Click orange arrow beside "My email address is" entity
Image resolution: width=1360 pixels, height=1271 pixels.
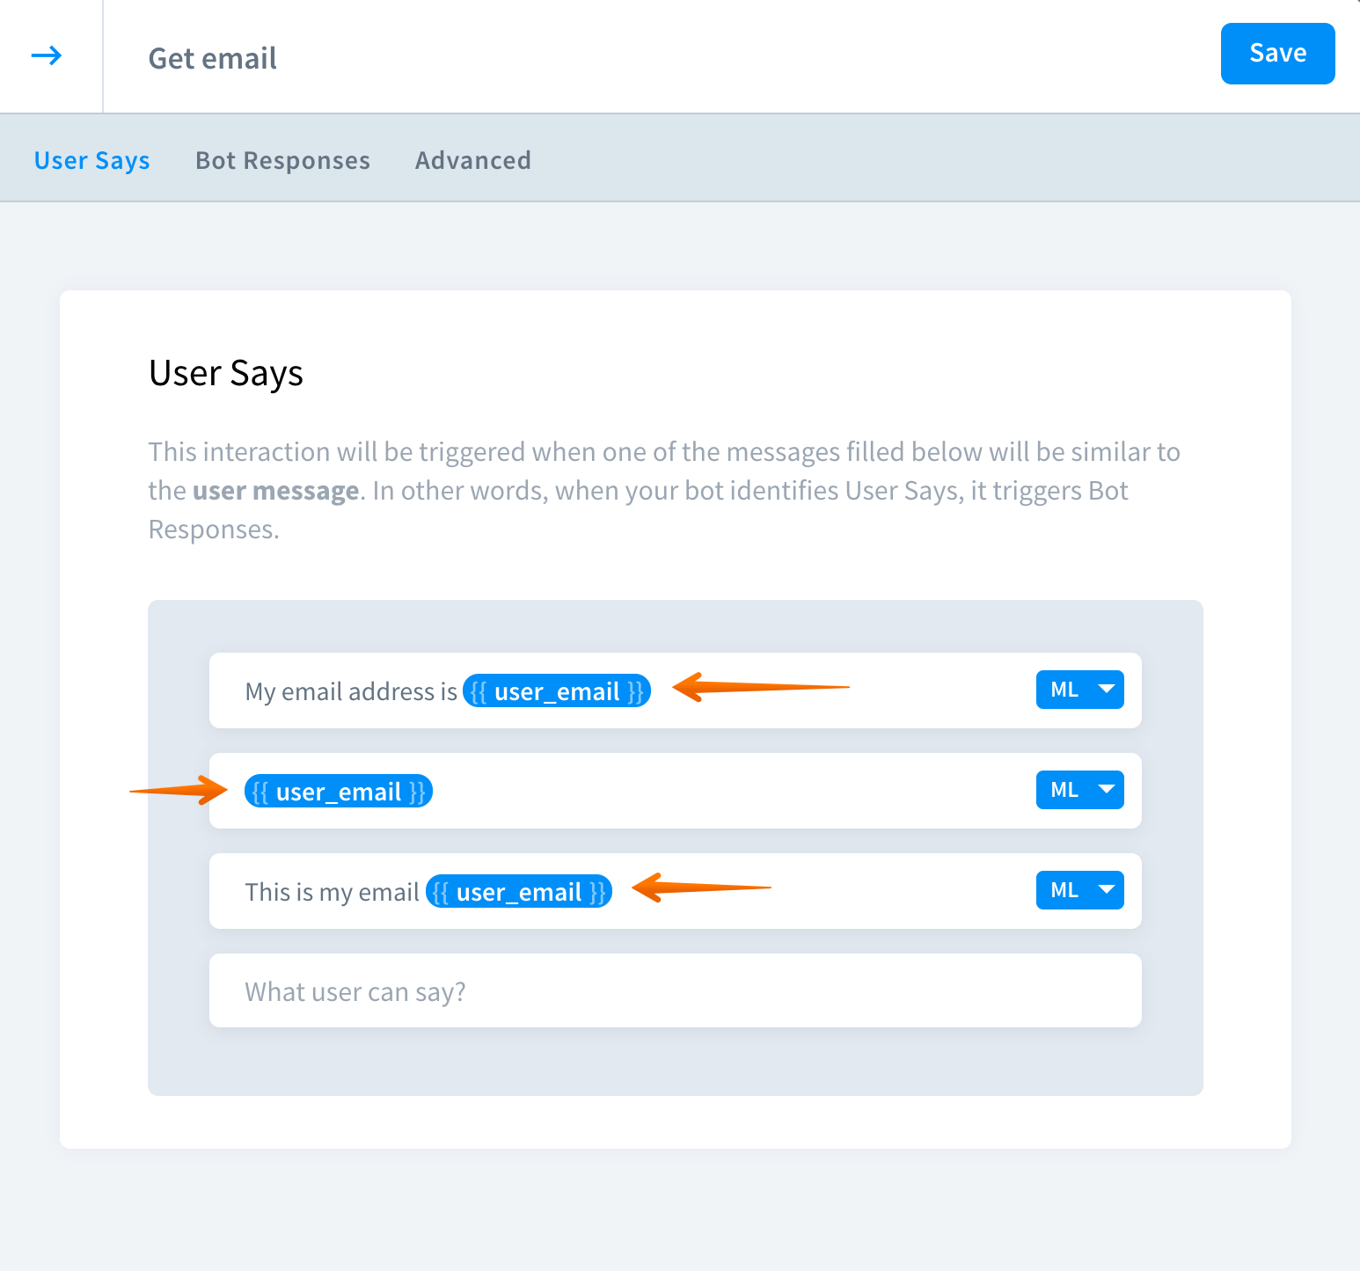[x=760, y=687]
